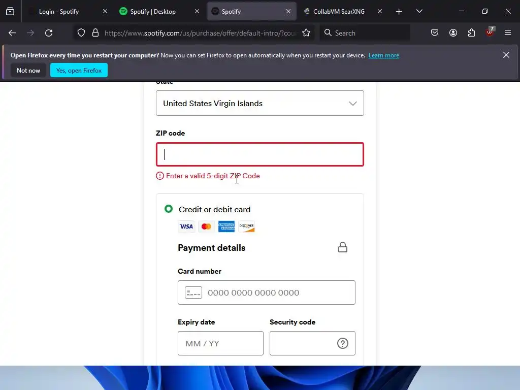Focus the Security code field
This screenshot has height=390, width=520.
click(312, 343)
